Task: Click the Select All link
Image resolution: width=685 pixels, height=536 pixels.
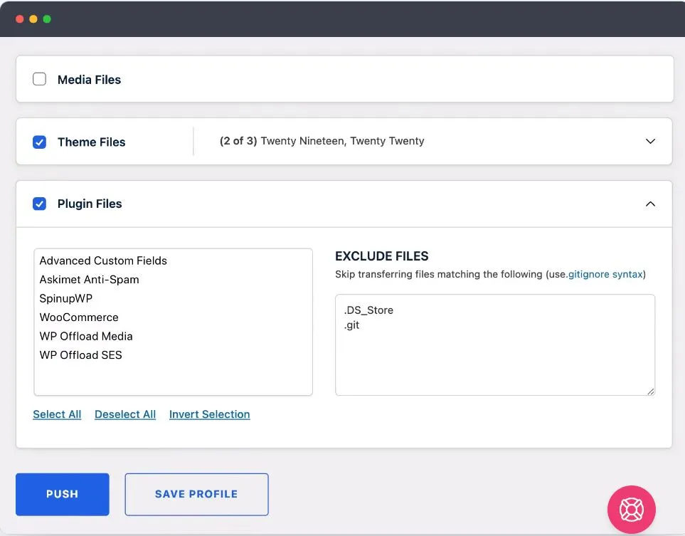Action: pyautogui.click(x=57, y=414)
